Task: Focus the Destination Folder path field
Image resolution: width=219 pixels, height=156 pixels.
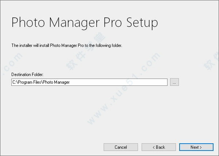Action: (x=89, y=82)
